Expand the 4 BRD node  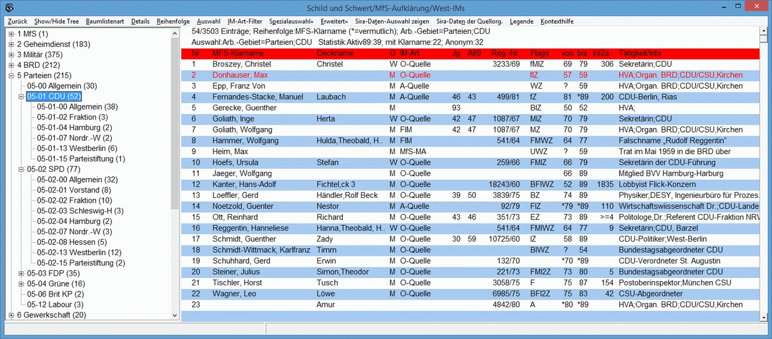point(11,65)
